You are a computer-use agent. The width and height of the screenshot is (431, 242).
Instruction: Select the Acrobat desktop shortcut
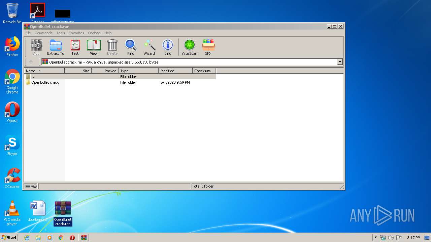point(37,13)
